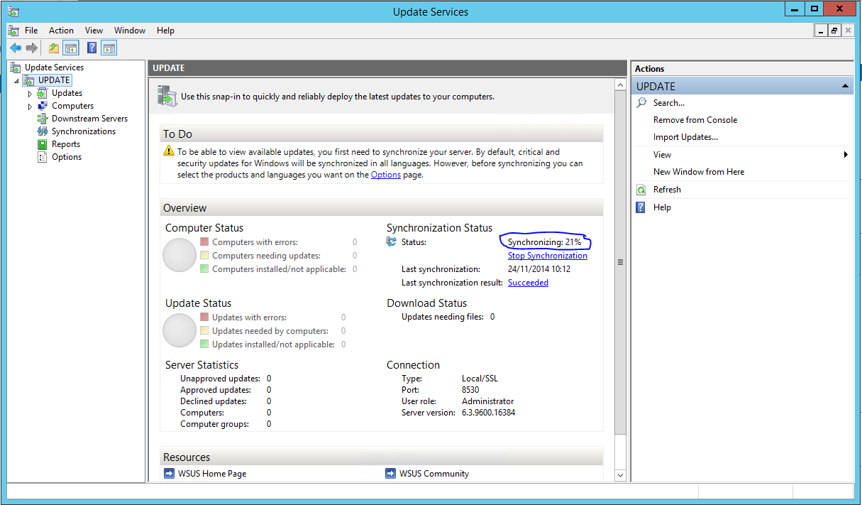The width and height of the screenshot is (862, 505).
Task: Click the Help question icon in Actions pane
Action: [641, 207]
